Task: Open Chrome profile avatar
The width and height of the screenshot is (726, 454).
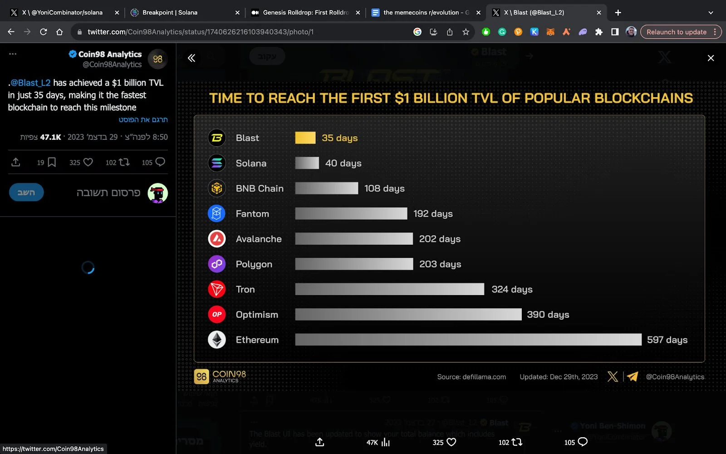Action: click(631, 32)
